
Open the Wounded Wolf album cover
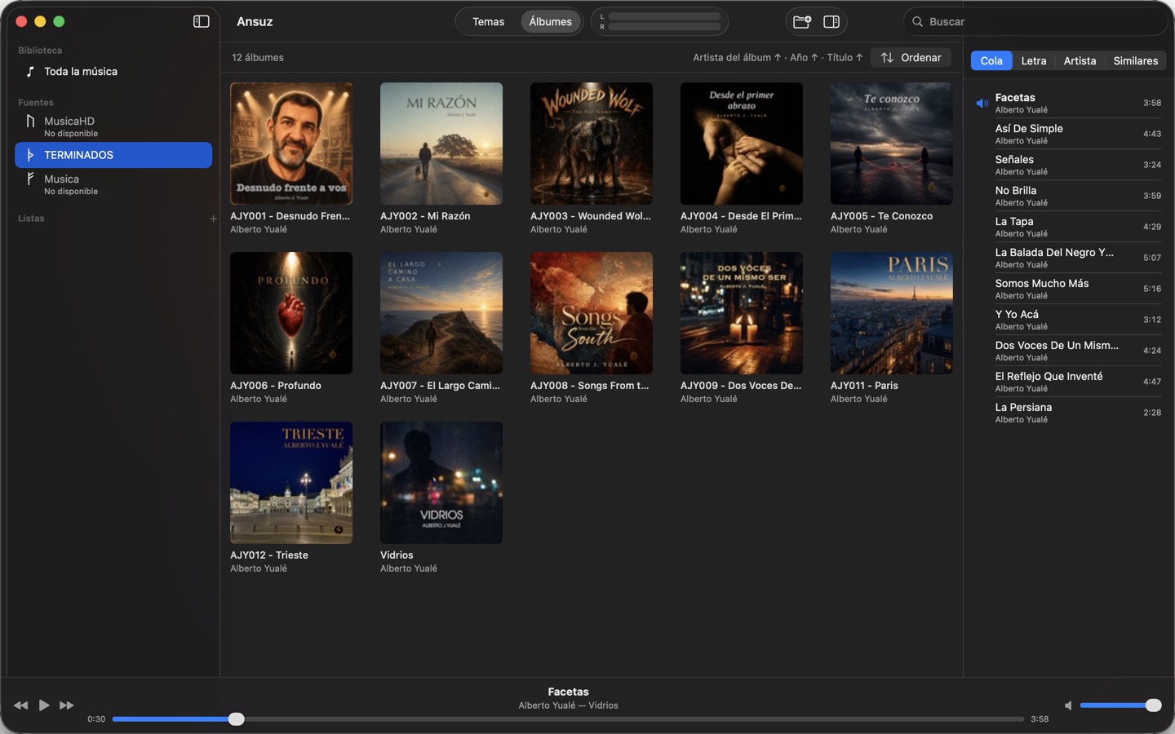point(592,144)
